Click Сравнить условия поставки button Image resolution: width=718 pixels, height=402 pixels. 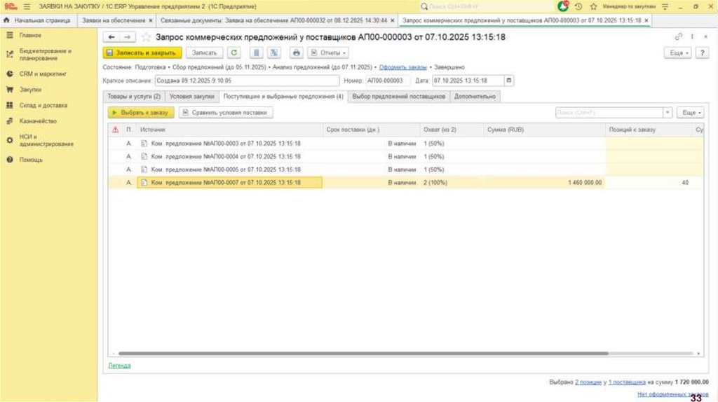[226, 113]
